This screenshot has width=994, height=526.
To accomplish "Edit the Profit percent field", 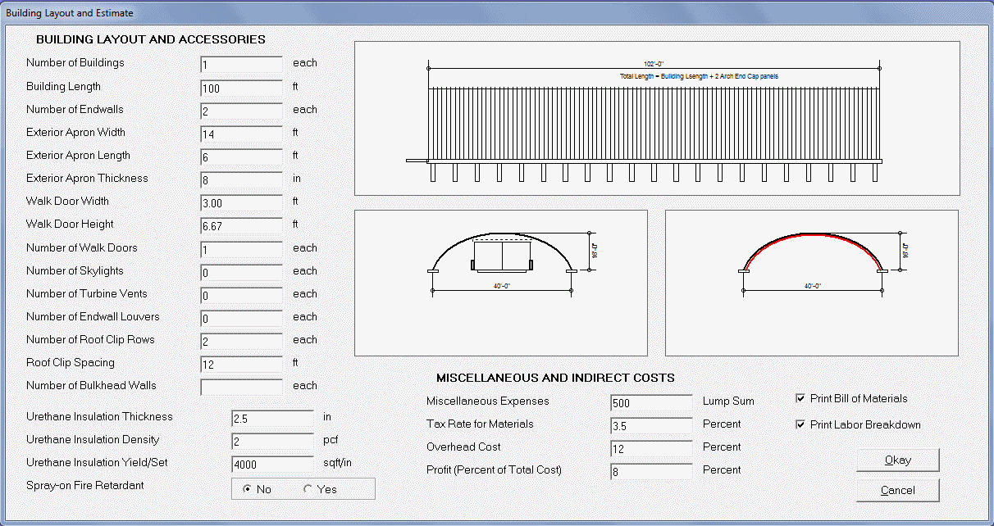I will (x=651, y=472).
